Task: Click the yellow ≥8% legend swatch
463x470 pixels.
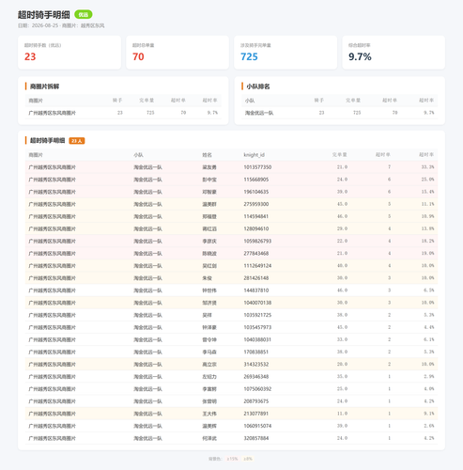Action: tap(248, 459)
